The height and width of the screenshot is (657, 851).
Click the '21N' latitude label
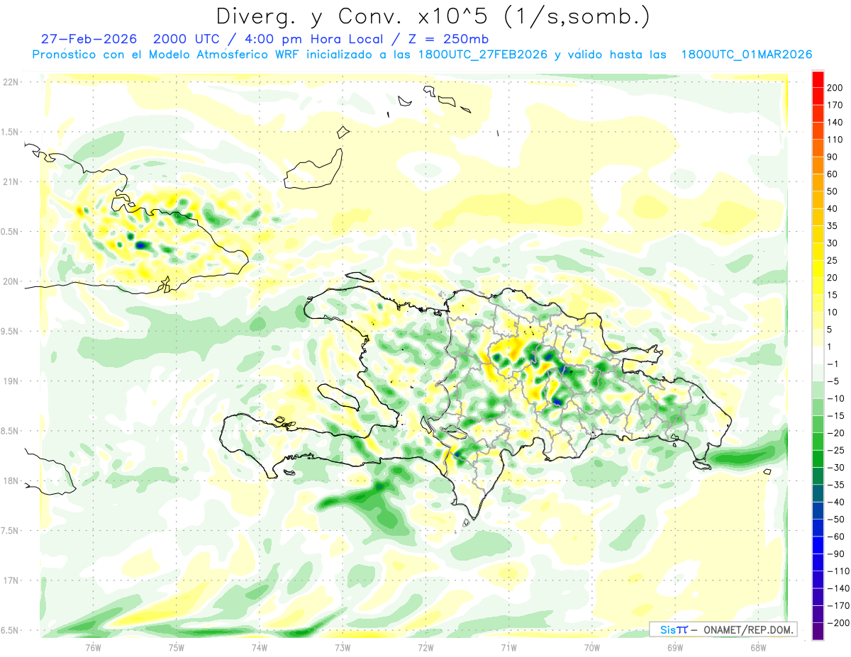[x=11, y=181]
